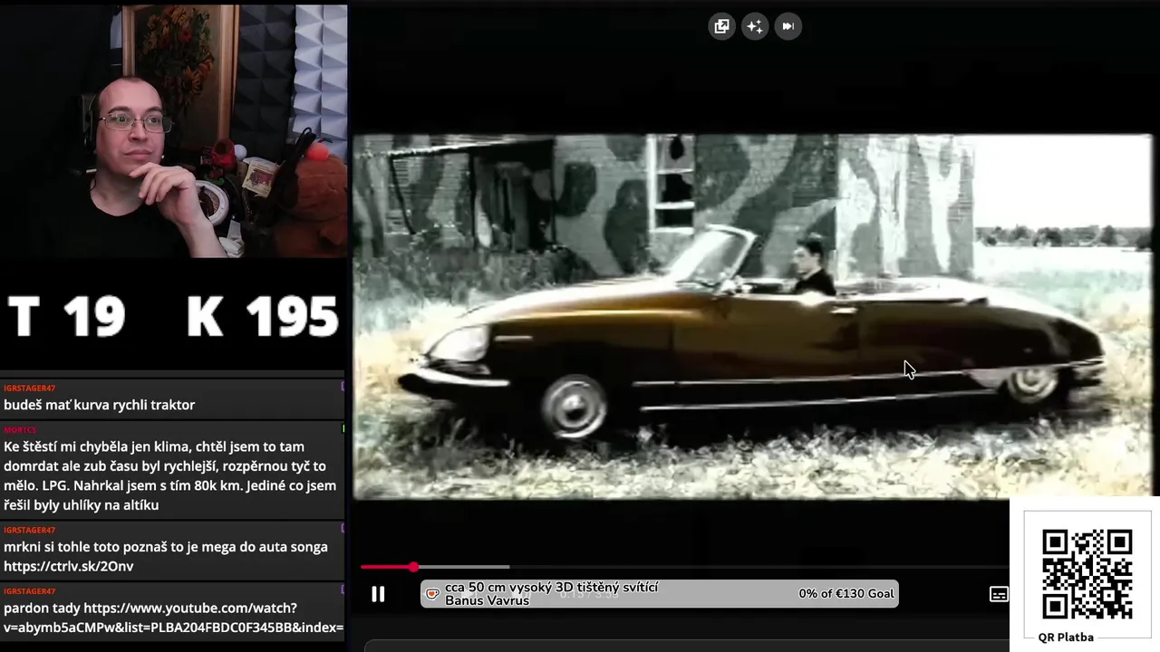Skip to next video icon

coord(788,26)
